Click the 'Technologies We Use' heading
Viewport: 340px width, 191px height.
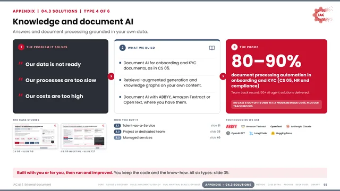pos(243,120)
